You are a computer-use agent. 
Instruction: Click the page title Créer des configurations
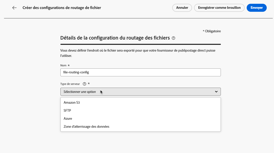coord(62,8)
